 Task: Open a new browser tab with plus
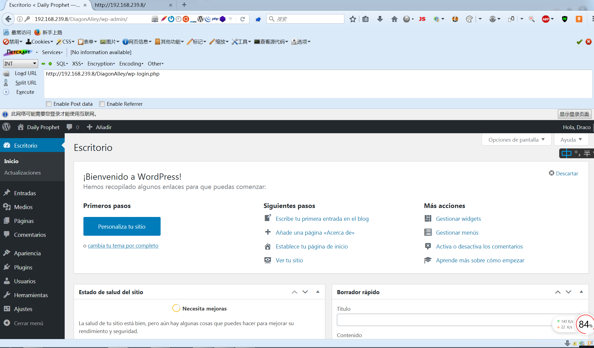[x=184, y=5]
